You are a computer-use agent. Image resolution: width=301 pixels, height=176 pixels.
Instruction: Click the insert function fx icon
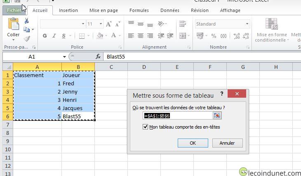point(98,57)
